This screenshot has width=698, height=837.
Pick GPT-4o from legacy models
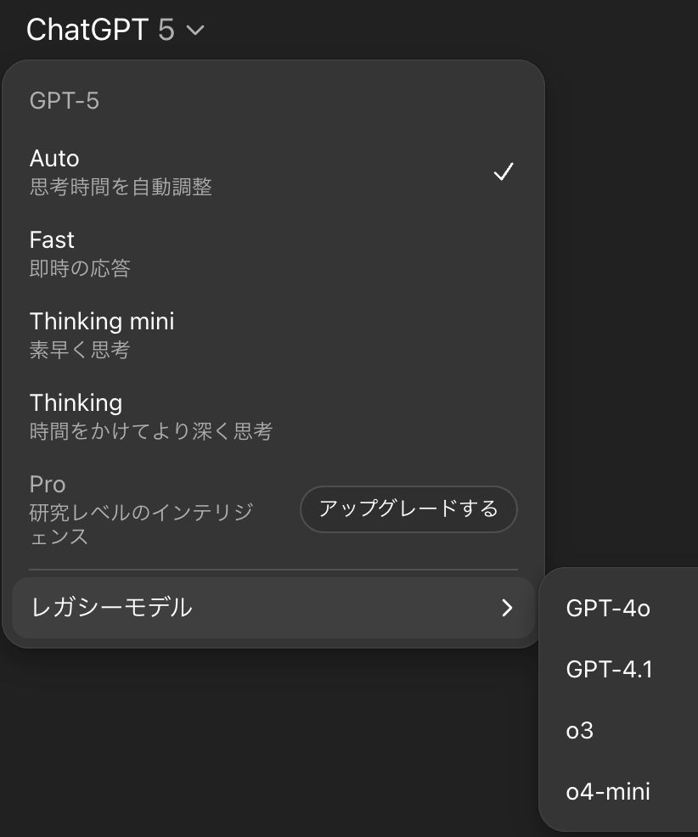pos(608,608)
